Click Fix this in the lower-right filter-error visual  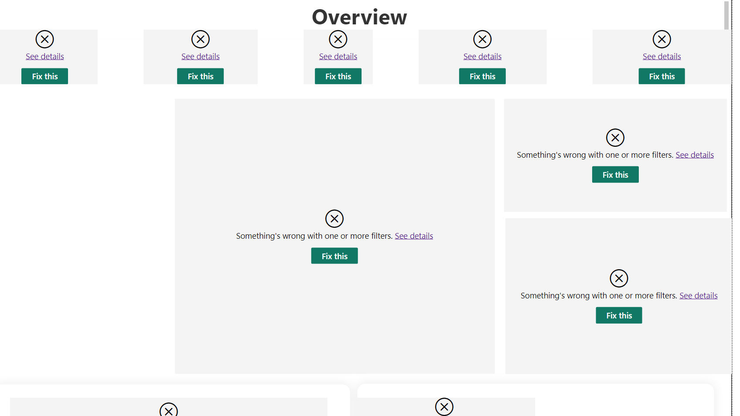tap(619, 315)
